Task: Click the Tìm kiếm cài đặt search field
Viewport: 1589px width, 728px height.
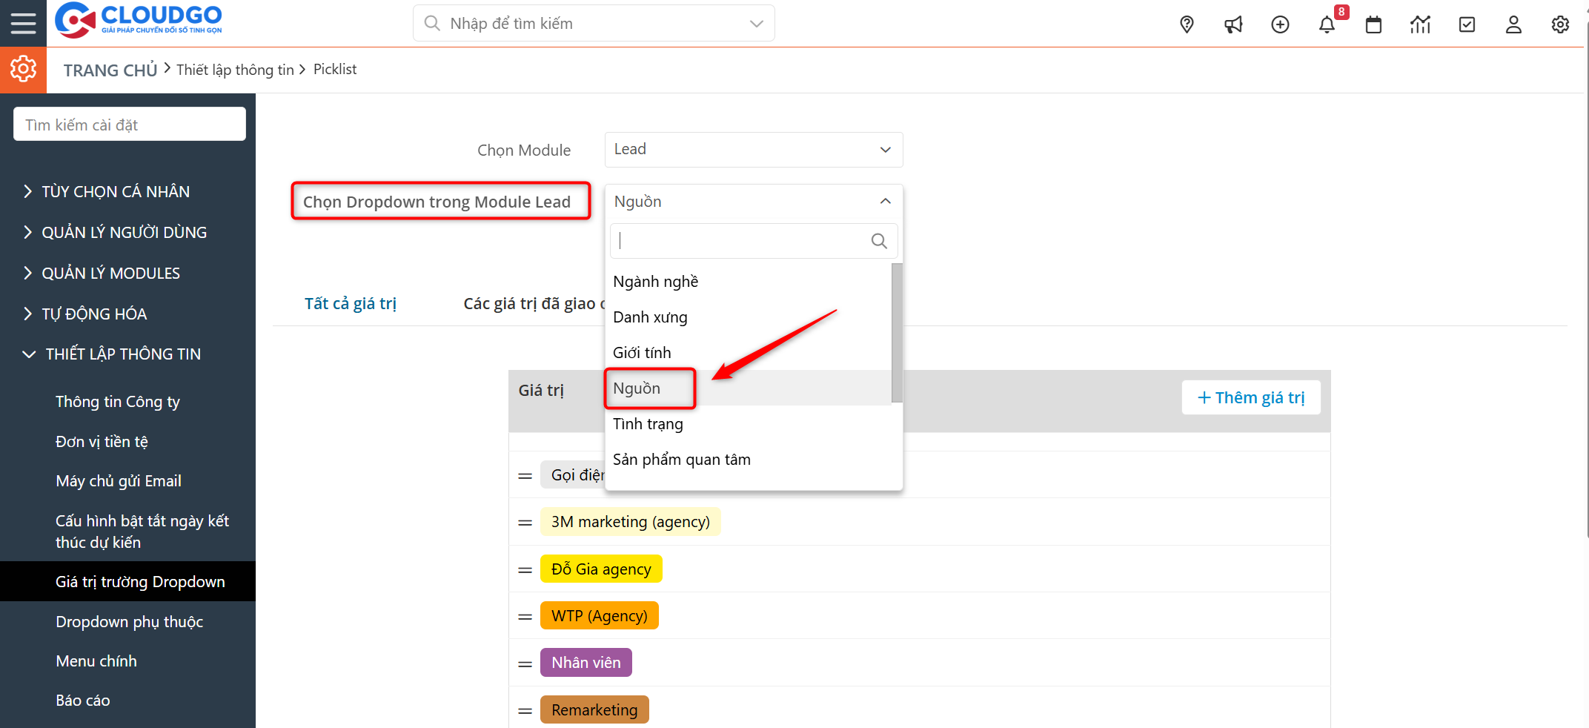Action: [130, 125]
